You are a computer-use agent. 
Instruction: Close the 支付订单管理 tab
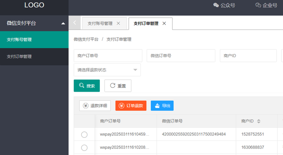point(164,23)
